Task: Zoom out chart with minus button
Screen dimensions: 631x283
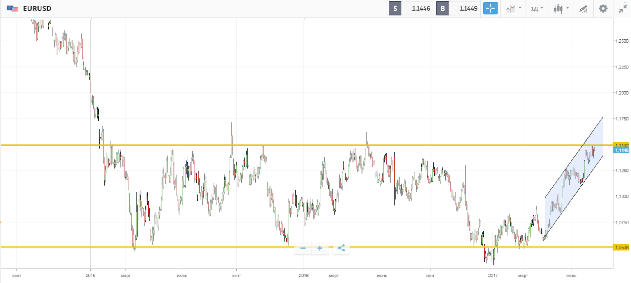Action: (303, 248)
